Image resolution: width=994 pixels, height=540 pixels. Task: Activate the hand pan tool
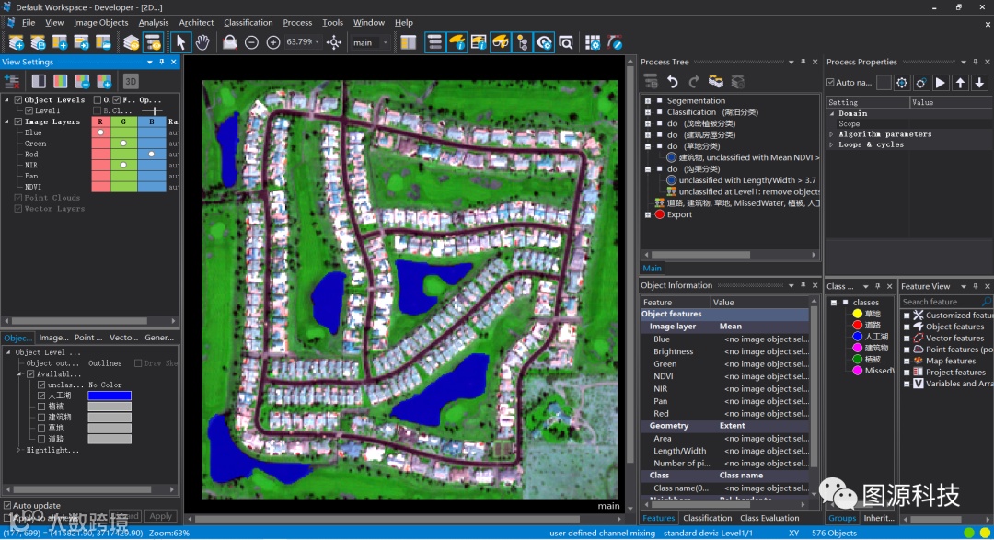(x=202, y=42)
